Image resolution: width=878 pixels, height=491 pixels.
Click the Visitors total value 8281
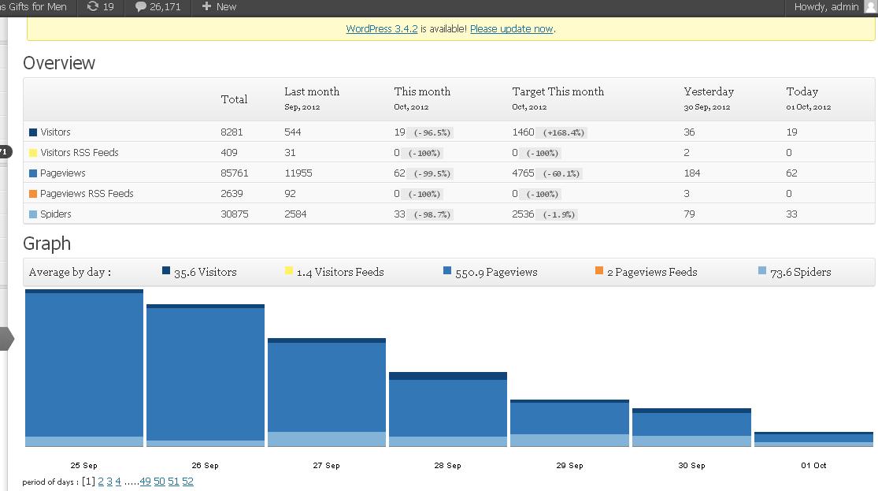[x=232, y=132]
